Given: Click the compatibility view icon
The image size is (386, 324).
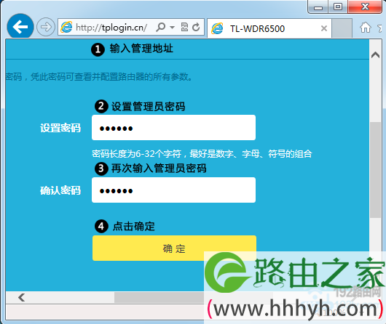Looking at the screenshot, I should point(184,27).
